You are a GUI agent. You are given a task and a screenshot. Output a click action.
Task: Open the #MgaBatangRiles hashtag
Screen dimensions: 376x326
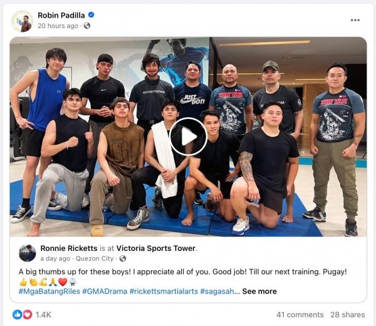point(50,292)
